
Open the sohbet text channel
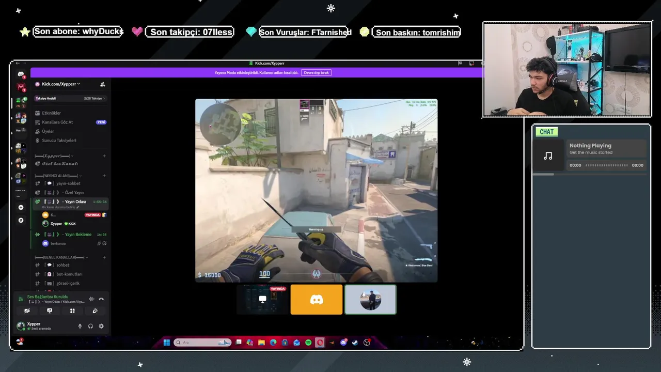click(x=70, y=265)
